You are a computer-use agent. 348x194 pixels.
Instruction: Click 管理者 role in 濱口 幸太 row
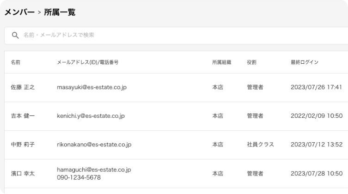[x=255, y=173]
